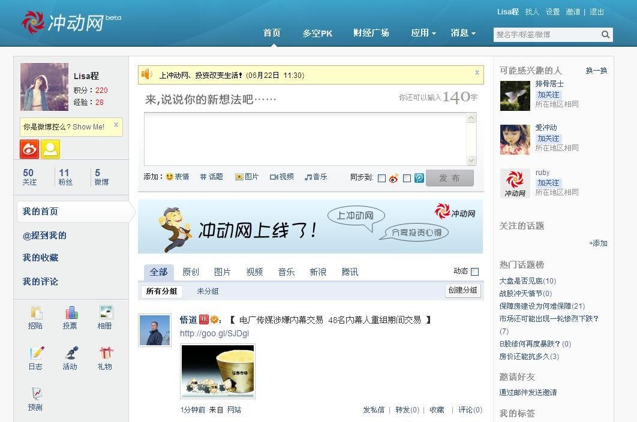The image size is (637, 422).
Task: Open the 礼物 gift app icon
Action: [106, 352]
